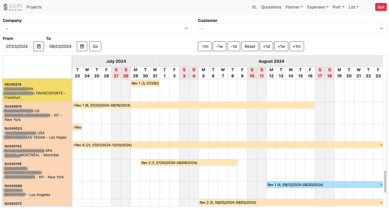This screenshot has width=389, height=209.
Task: Click the July 2024 month header
Action: pyautogui.click(x=116, y=61)
